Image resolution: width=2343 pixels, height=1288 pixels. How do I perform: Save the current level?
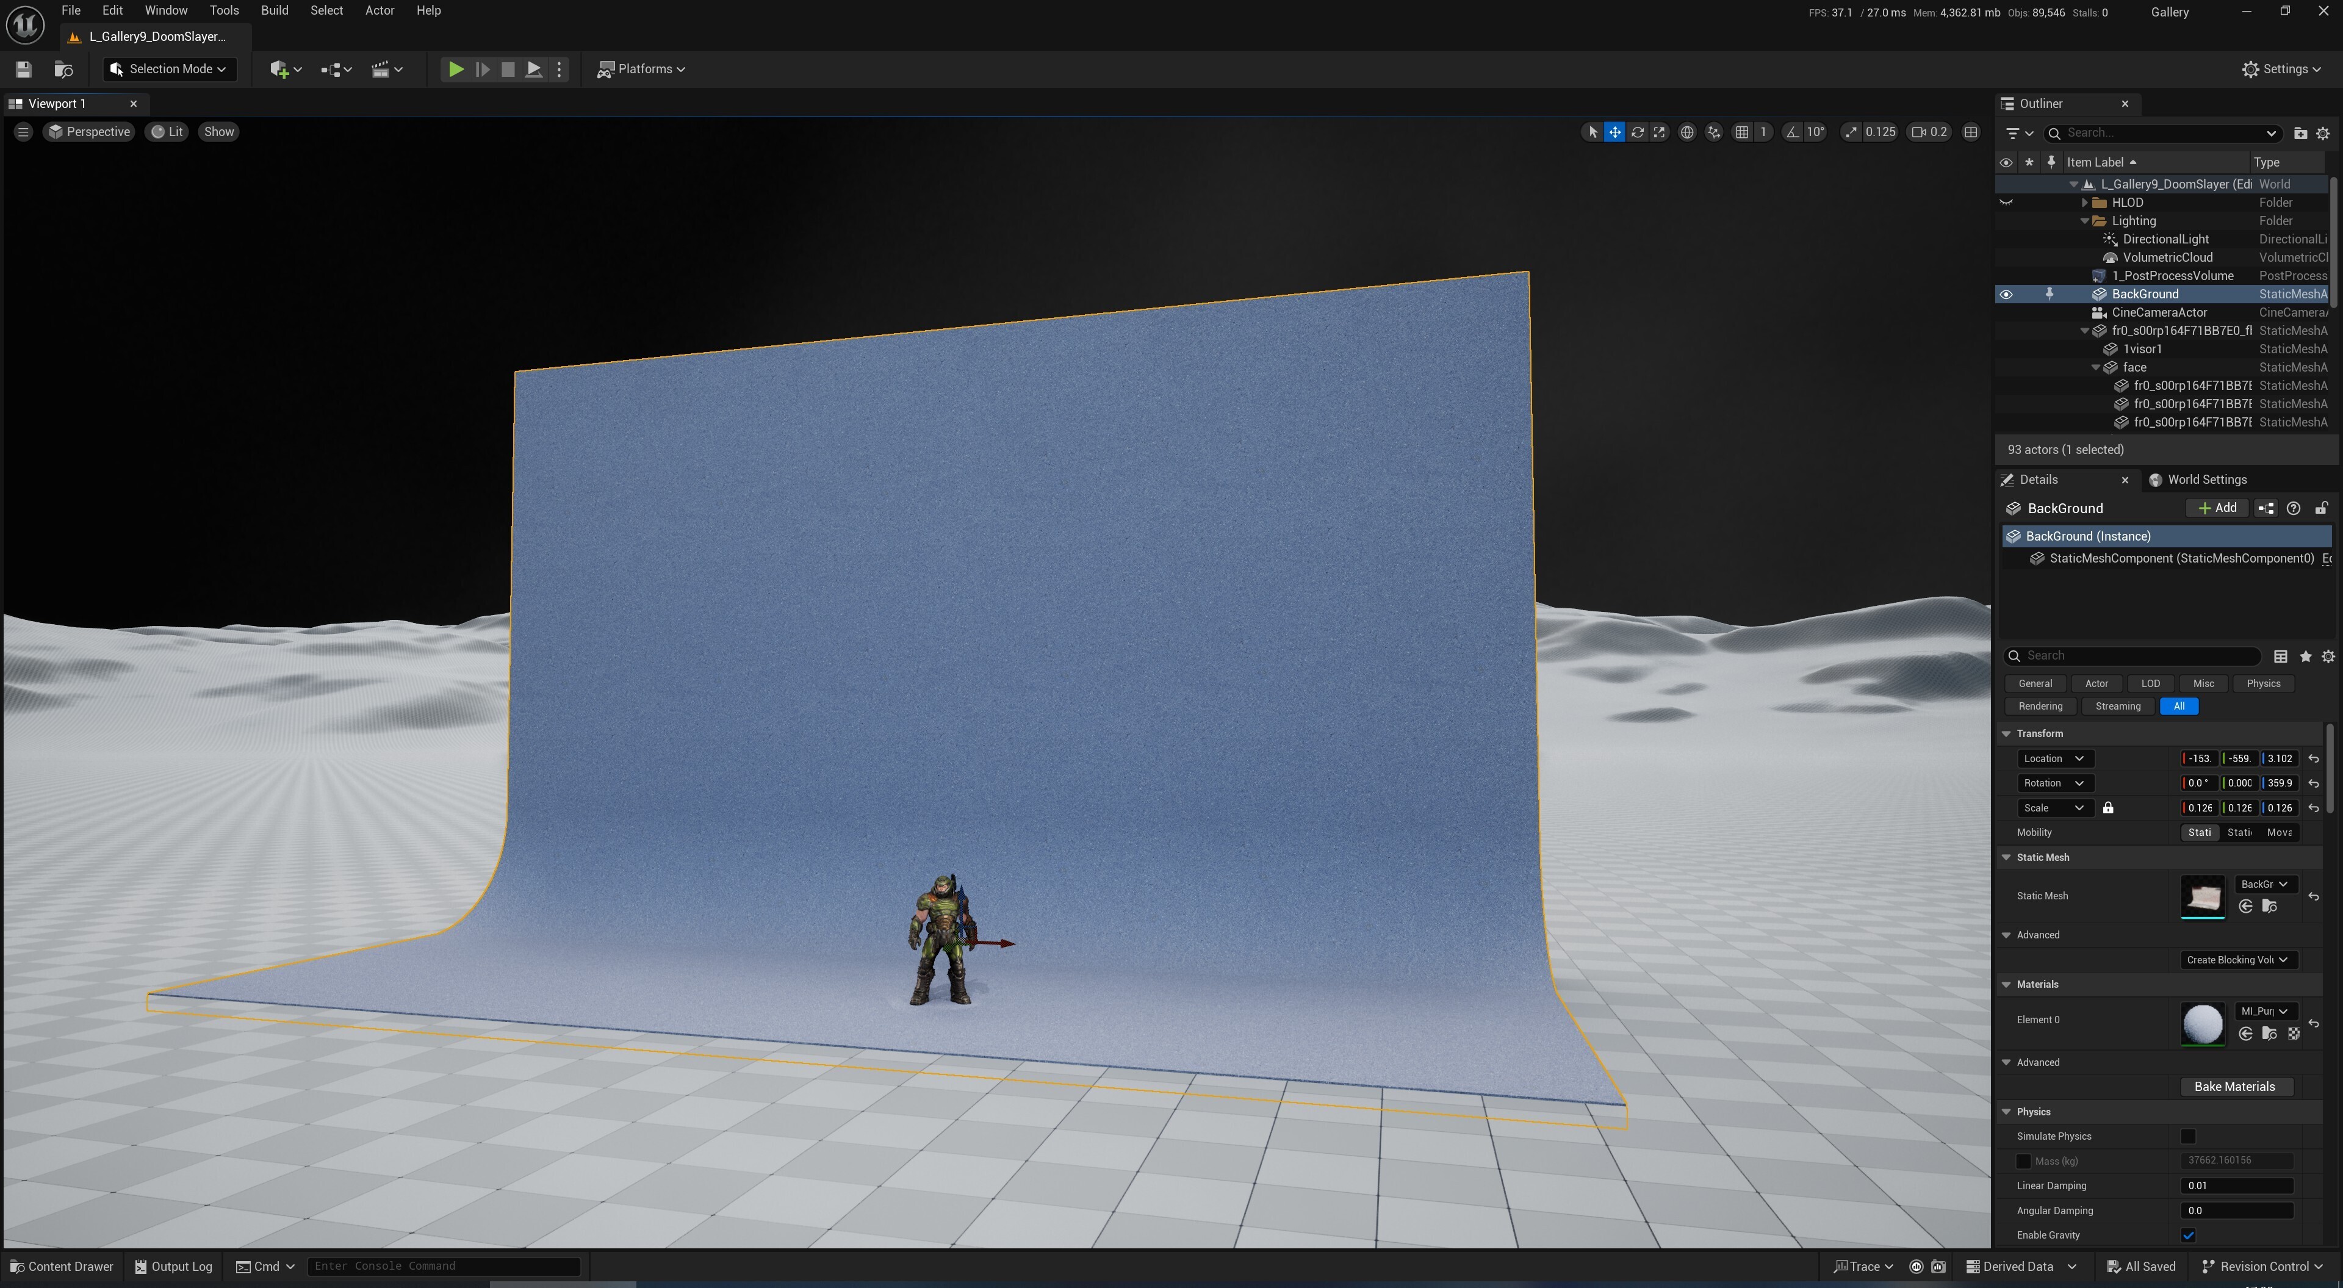pos(24,69)
